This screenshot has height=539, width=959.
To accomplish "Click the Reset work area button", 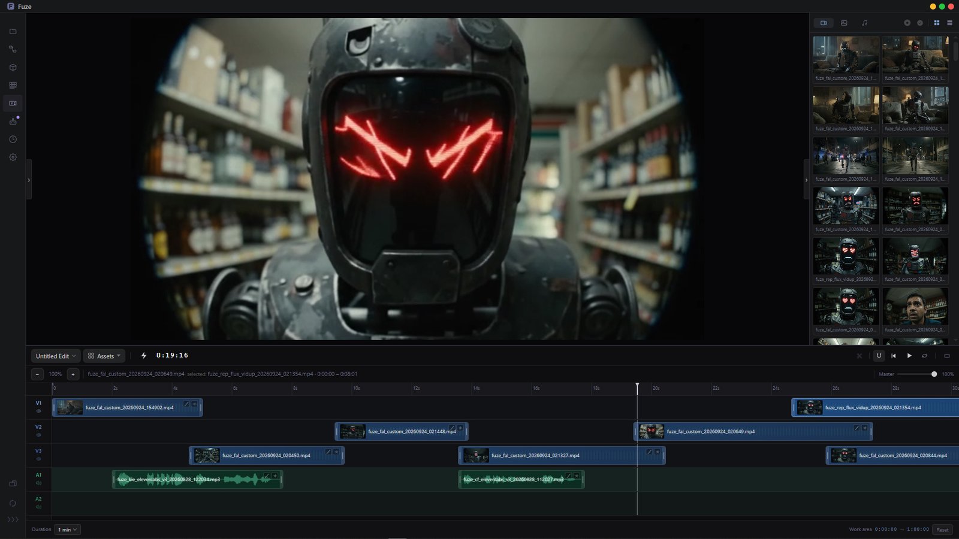I will pos(942,529).
